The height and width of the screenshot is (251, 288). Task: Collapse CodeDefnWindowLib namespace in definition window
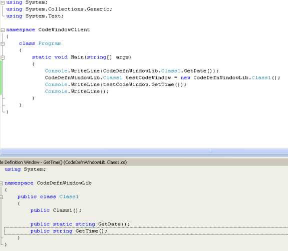pyautogui.click(x=2, y=183)
